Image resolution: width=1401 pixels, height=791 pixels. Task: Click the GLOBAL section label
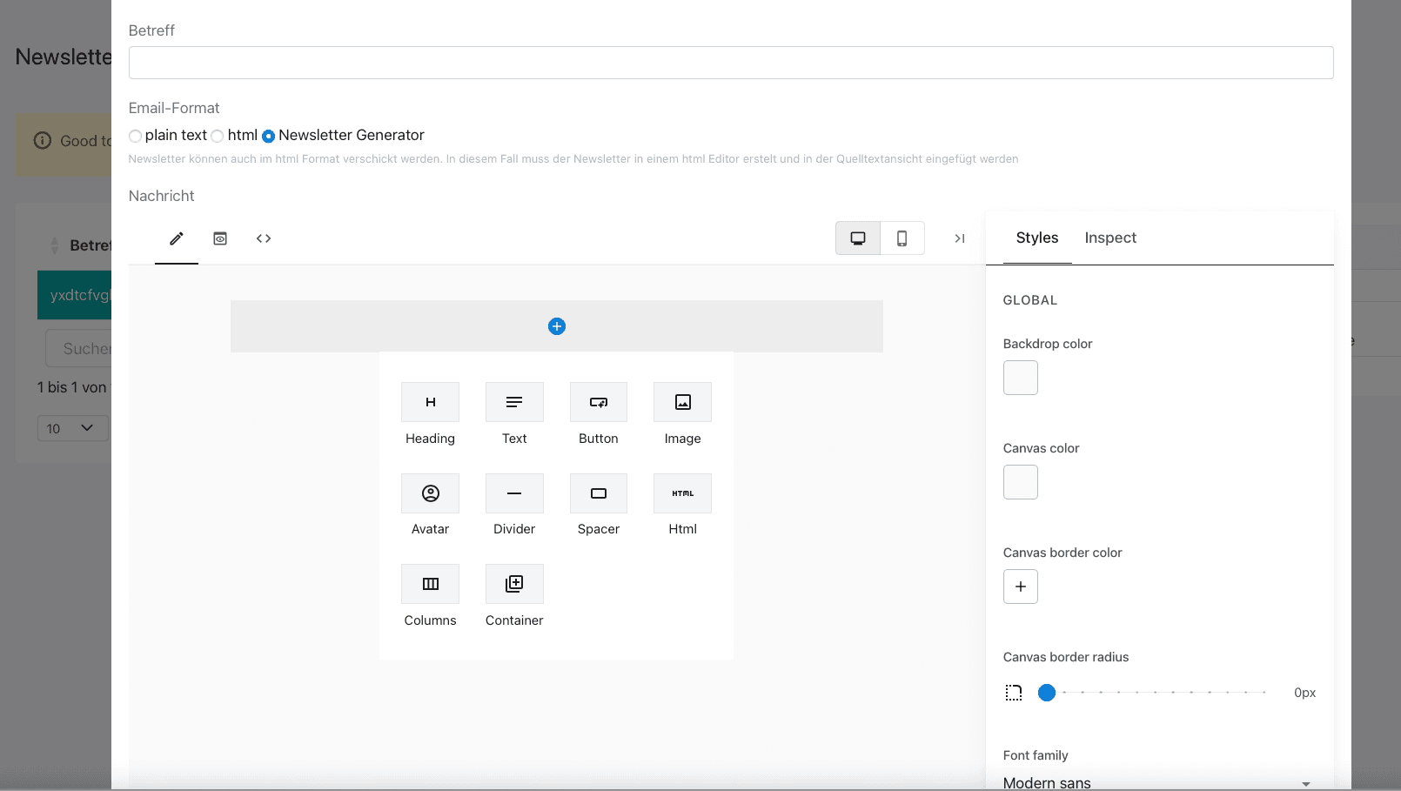[x=1030, y=300]
